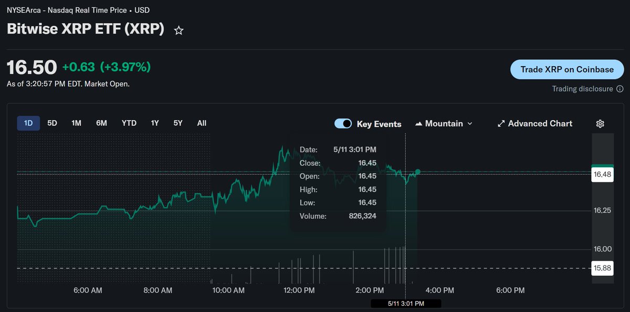Toggle the Key Events switch
The width and height of the screenshot is (630, 312).
click(343, 124)
